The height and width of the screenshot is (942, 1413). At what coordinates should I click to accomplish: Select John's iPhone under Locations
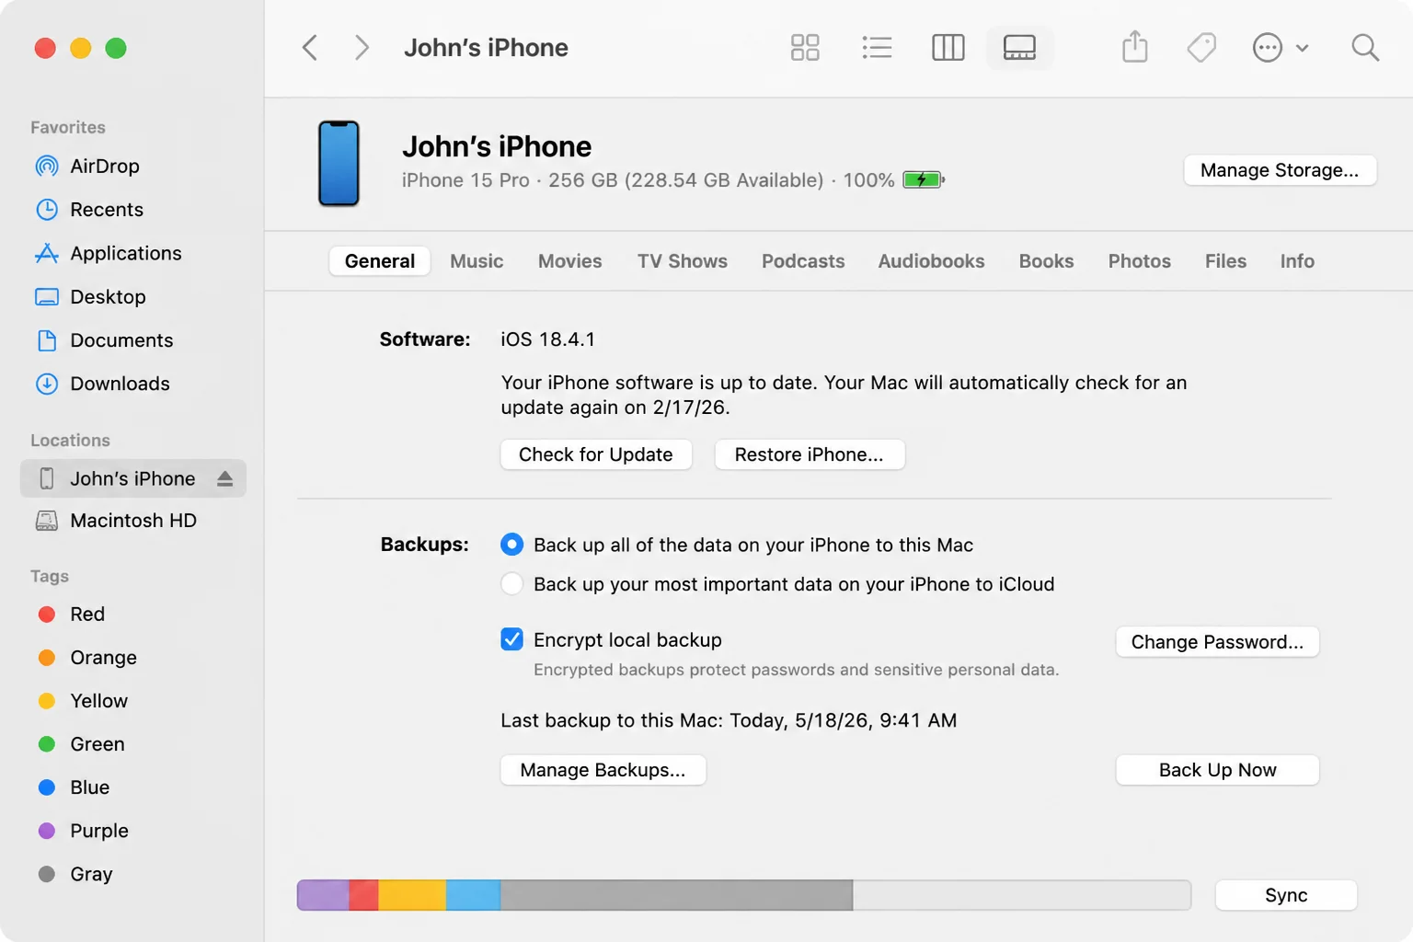click(133, 478)
